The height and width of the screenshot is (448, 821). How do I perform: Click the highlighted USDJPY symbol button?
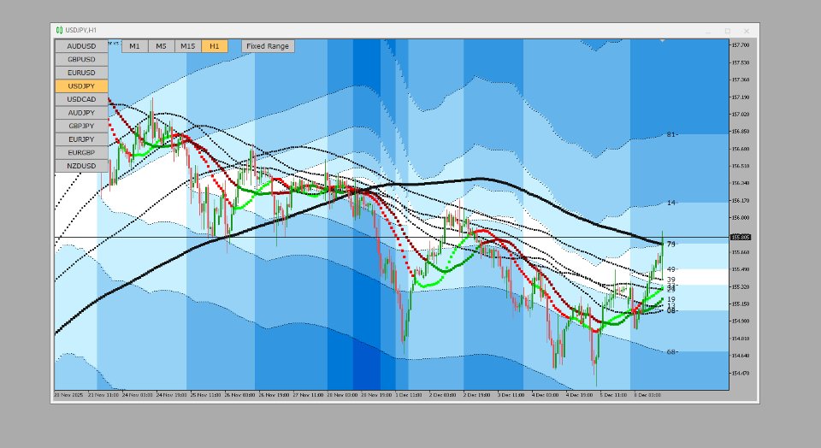click(x=82, y=85)
